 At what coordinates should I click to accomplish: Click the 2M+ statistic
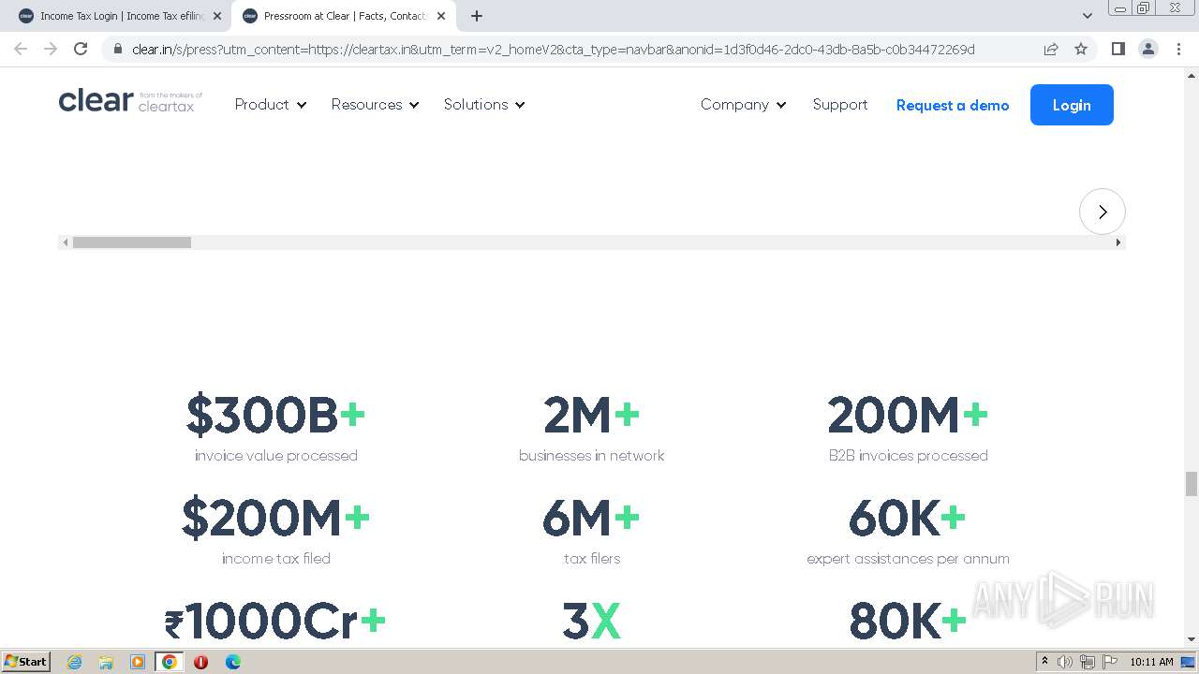coord(592,416)
